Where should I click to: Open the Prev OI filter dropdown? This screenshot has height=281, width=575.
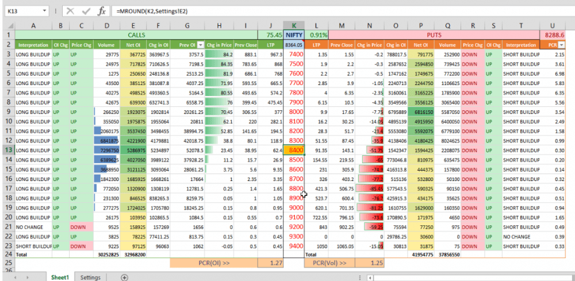[x=201, y=44]
